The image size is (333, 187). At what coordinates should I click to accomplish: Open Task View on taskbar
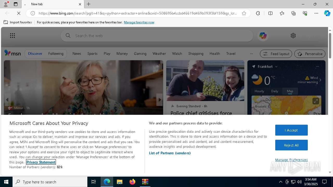point(94,182)
